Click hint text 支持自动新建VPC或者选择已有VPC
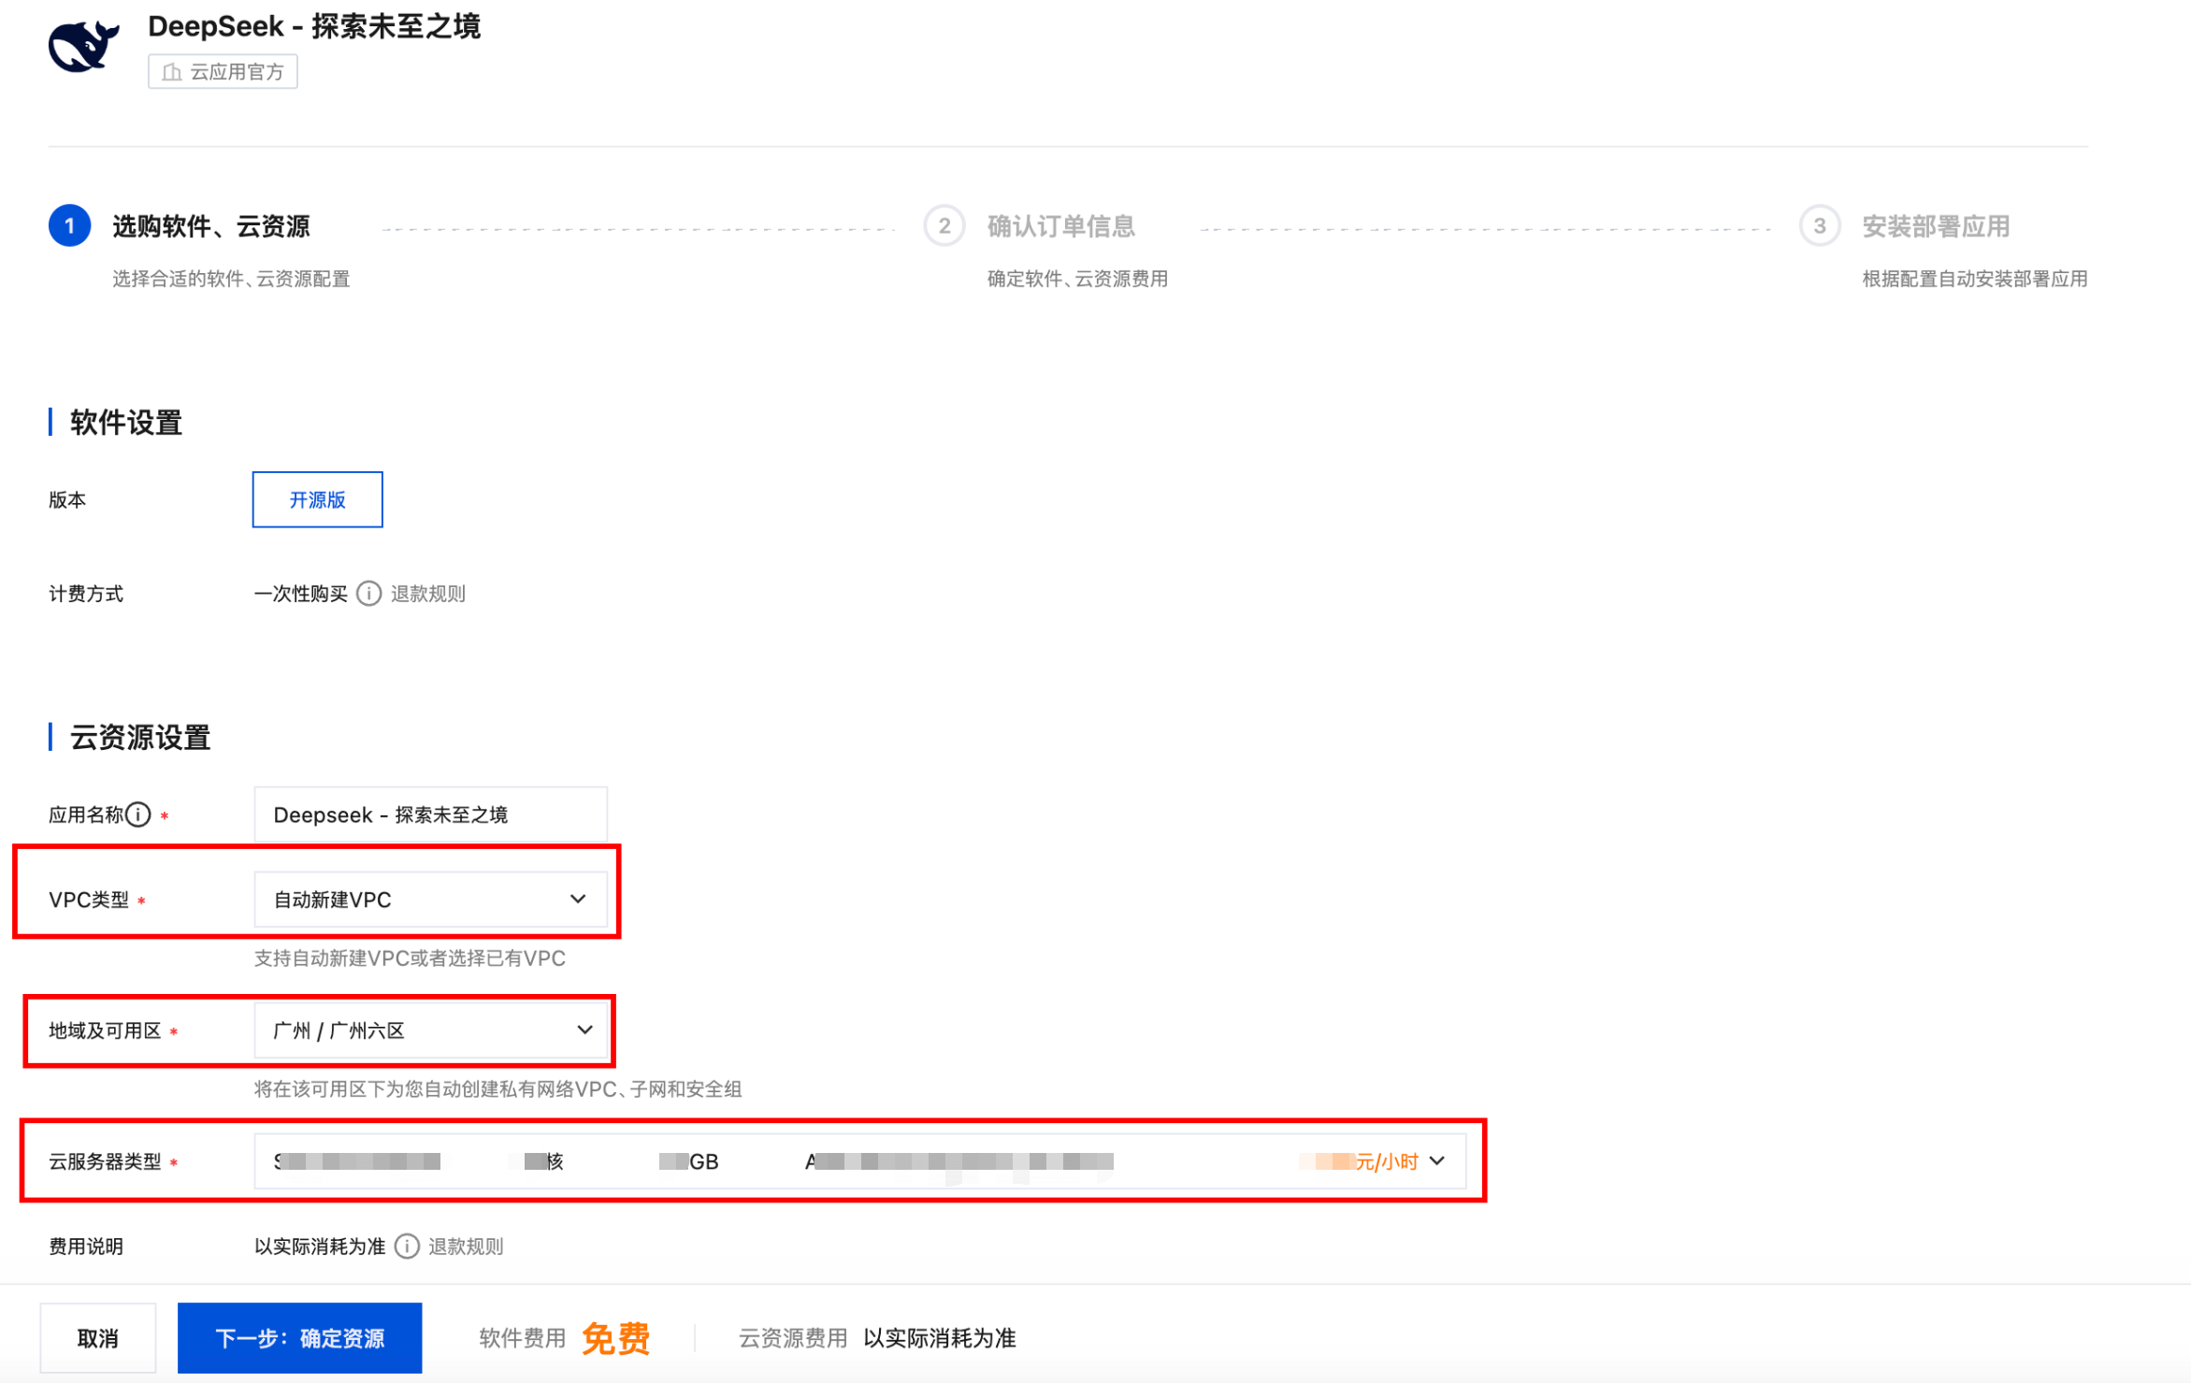The width and height of the screenshot is (2191, 1383). [x=410, y=958]
